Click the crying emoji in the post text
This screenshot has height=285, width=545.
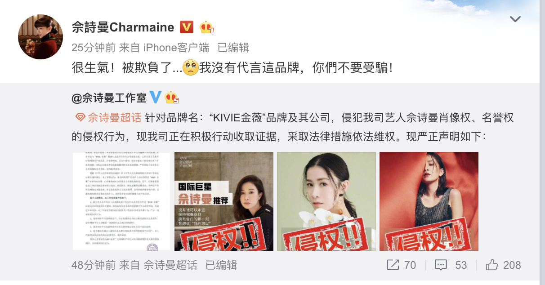pyautogui.click(x=191, y=68)
